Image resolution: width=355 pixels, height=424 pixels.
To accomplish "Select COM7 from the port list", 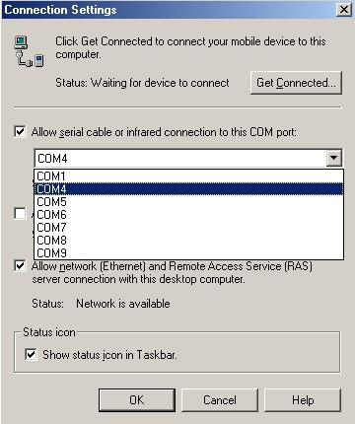I will [188, 228].
